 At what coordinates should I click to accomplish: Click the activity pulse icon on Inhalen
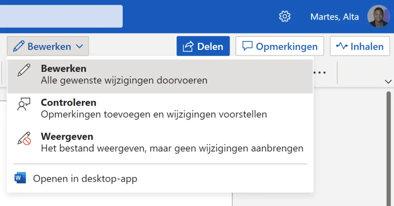pyautogui.click(x=341, y=47)
